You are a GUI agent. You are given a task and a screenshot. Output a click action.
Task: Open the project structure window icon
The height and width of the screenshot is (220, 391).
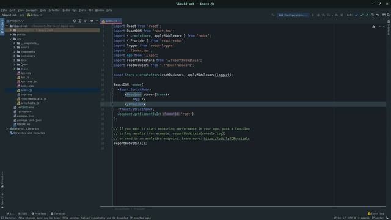point(384,15)
